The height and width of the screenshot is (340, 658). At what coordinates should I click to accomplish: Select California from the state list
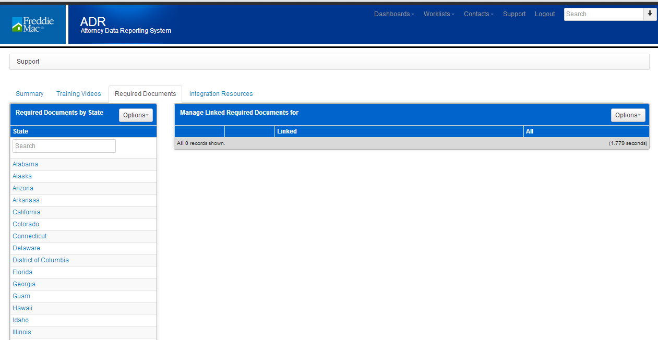click(x=26, y=212)
